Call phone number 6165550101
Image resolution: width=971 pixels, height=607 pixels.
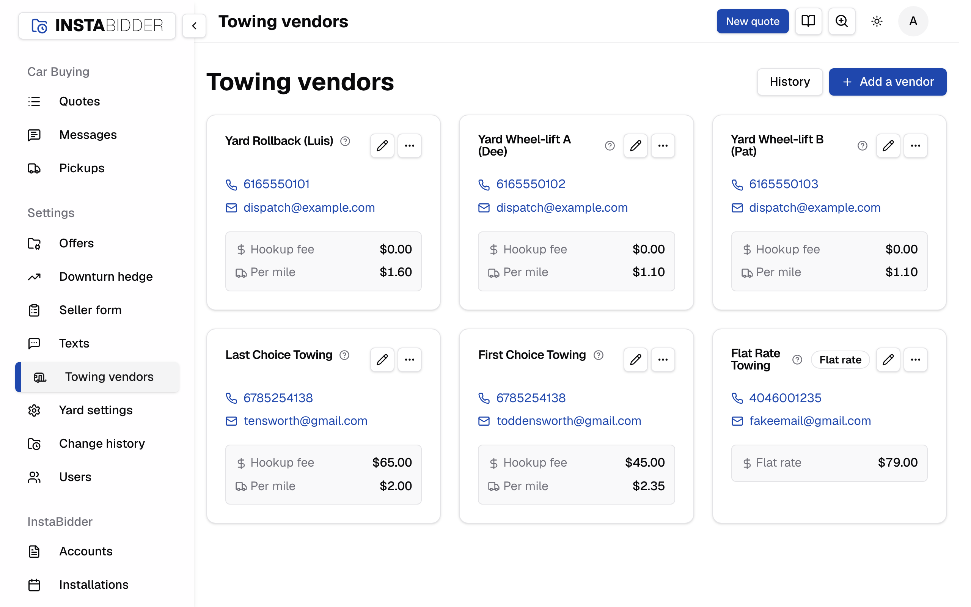277,184
